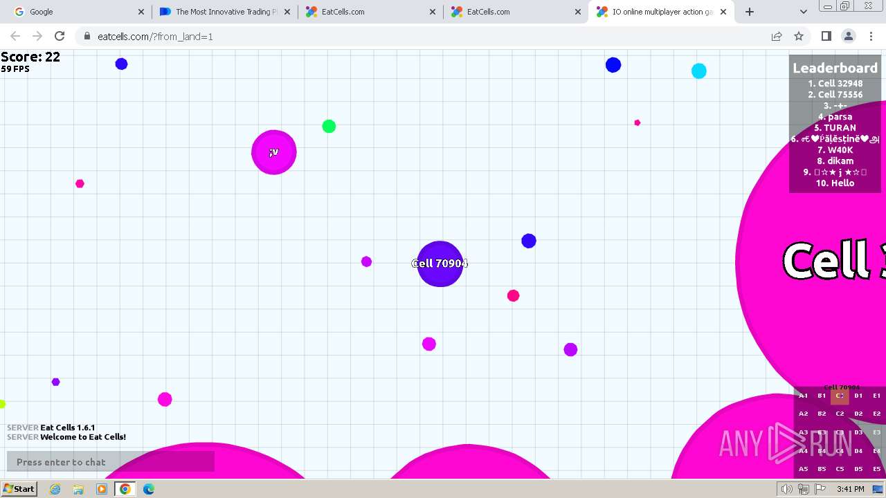
Task: Select parsa on the leaderboard
Action: (835, 117)
